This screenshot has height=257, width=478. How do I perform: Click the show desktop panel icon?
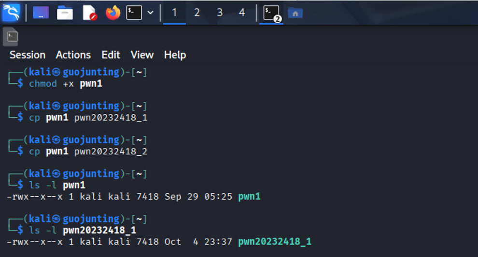[41, 13]
